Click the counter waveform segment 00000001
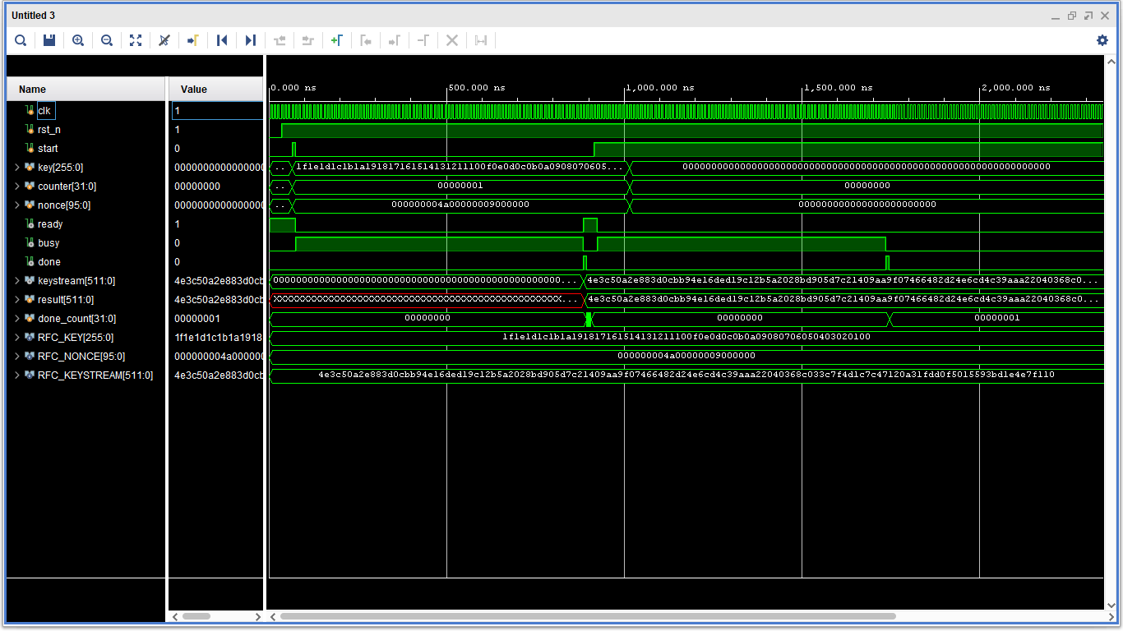 460,186
